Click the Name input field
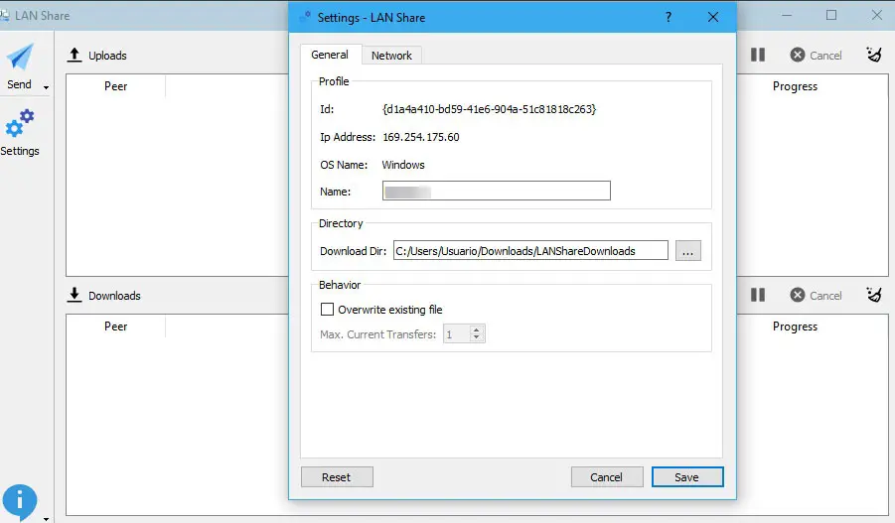 (497, 191)
